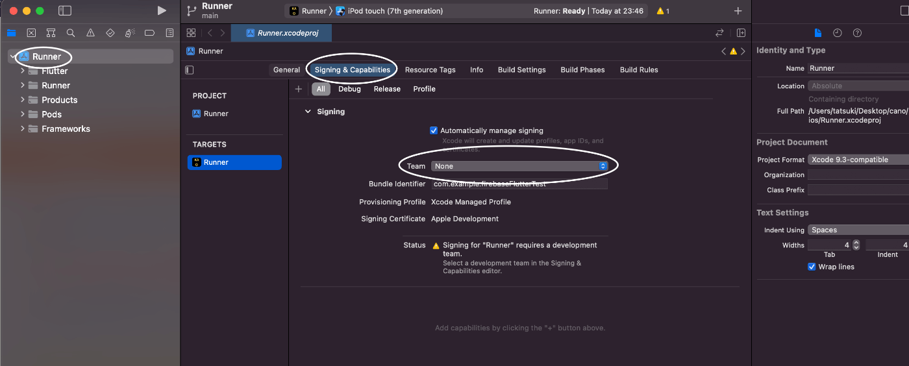Add an editor on the right
Image resolution: width=909 pixels, height=366 pixels.
741,32
